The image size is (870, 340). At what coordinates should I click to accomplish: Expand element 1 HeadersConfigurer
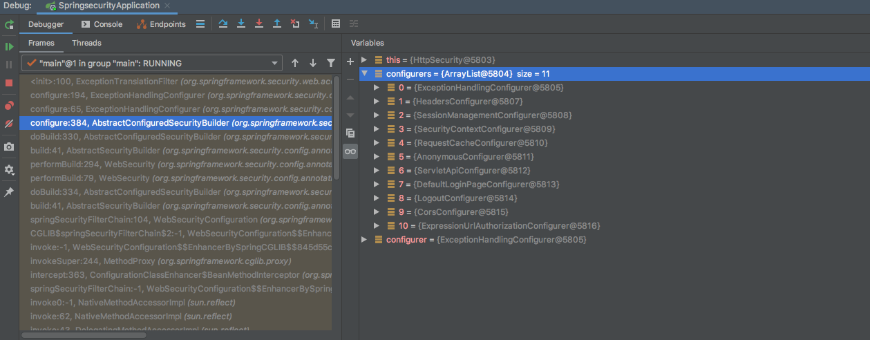point(377,102)
